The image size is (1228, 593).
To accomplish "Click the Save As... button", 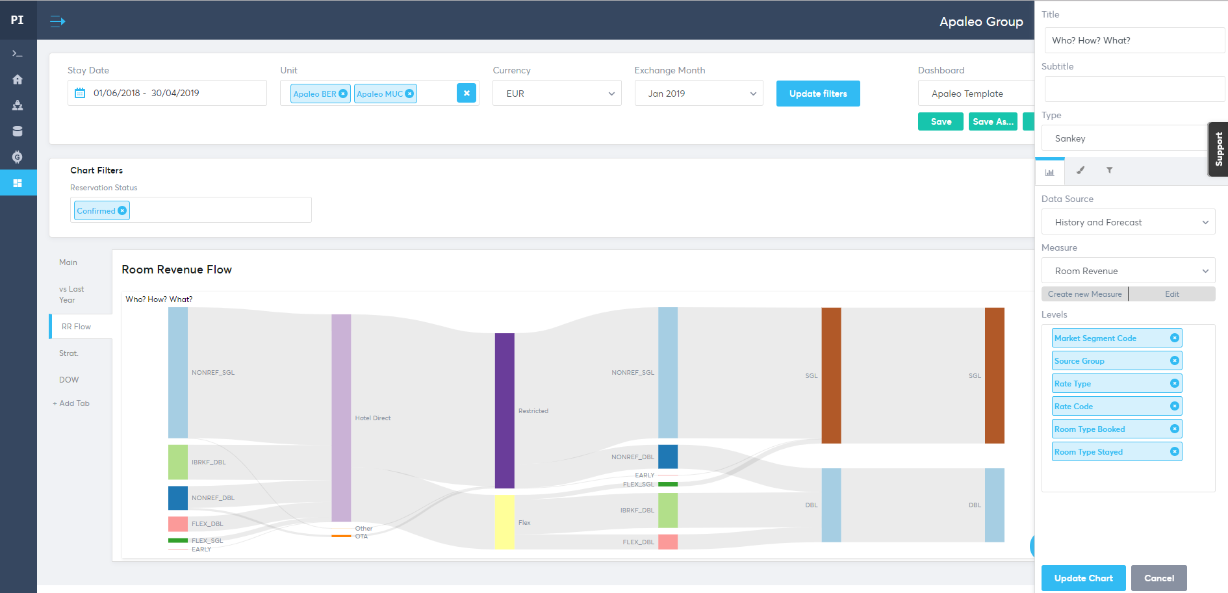I will 993,121.
